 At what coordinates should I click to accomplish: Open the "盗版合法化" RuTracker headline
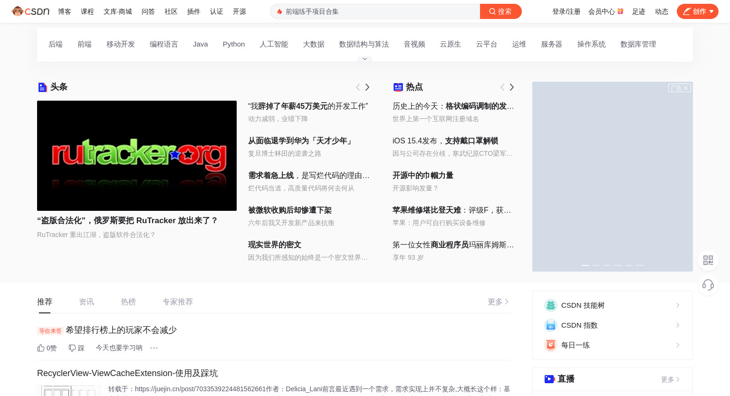pos(127,220)
